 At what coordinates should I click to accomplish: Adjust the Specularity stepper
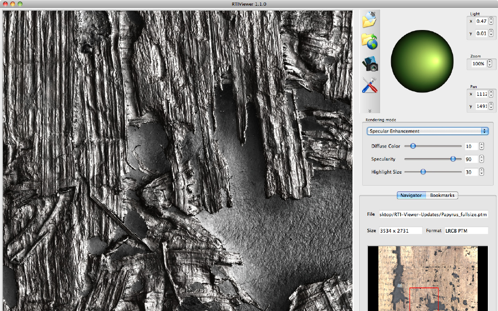[x=482, y=159]
